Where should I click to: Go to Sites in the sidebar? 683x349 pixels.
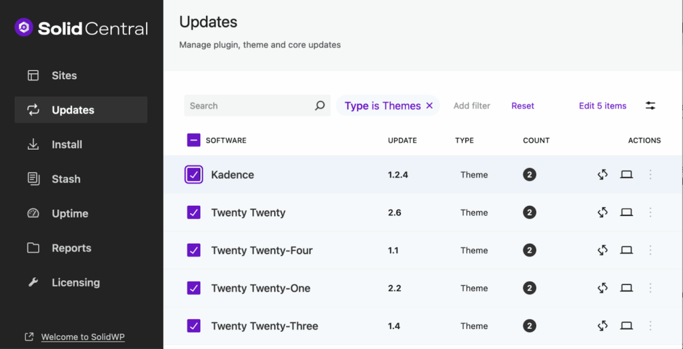point(64,75)
